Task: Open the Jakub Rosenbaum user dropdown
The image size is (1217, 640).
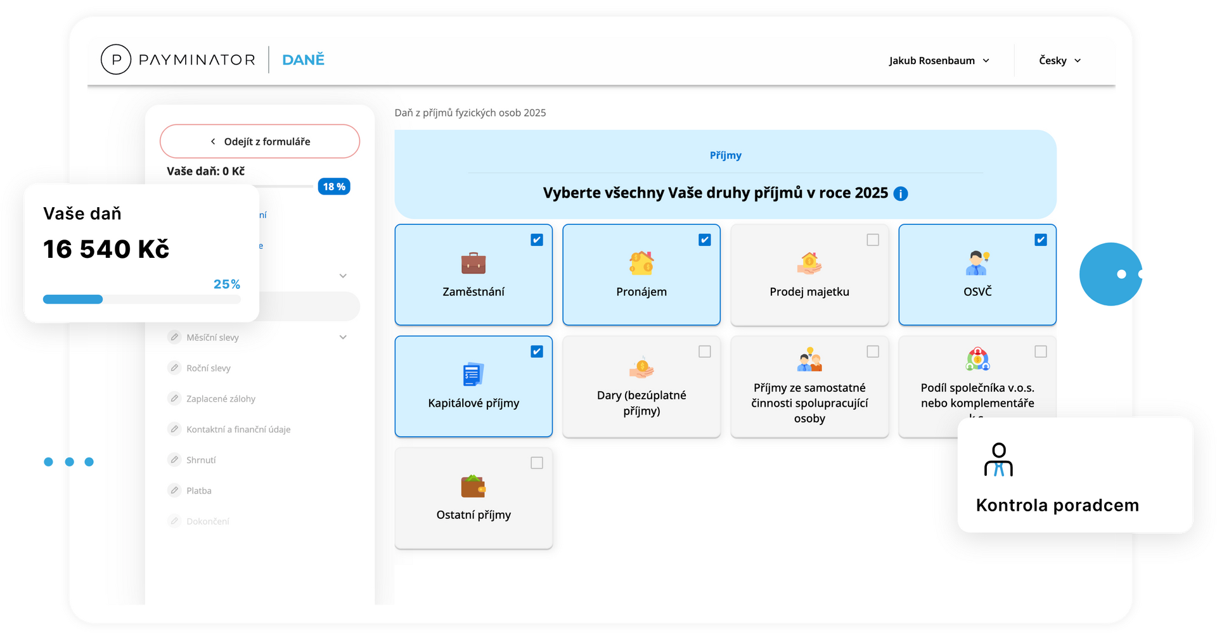Action: point(939,61)
